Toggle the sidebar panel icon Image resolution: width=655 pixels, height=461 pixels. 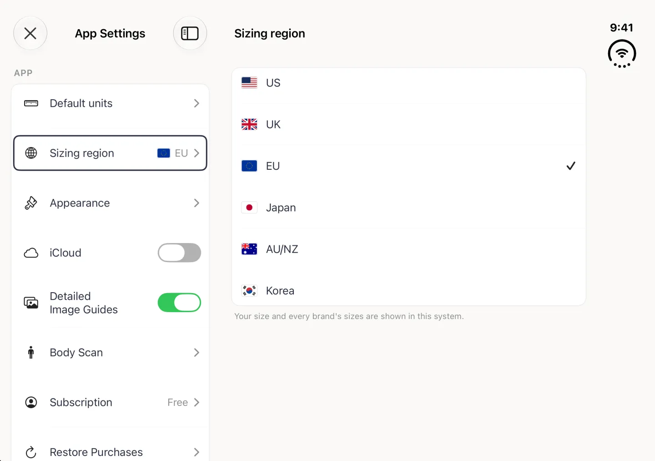pyautogui.click(x=190, y=33)
